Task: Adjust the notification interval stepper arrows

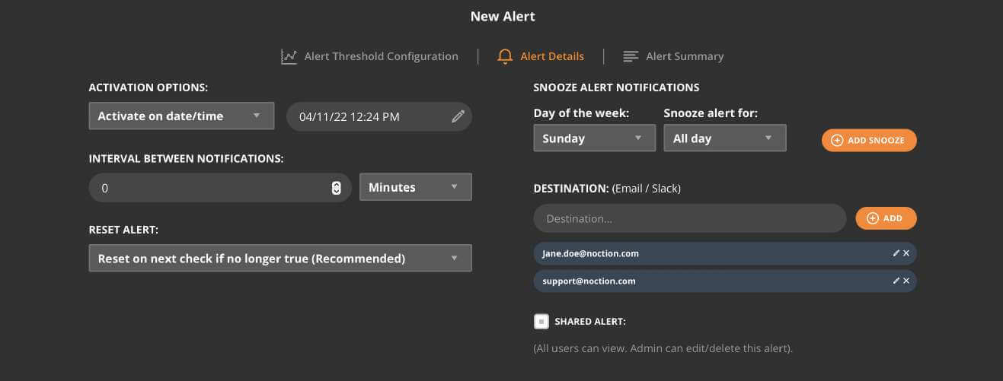Action: [337, 188]
